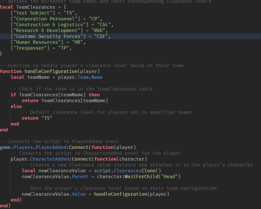Screen dimensions: 261x209
Task: Click the "Research & Development" line
Action: click(47, 30)
